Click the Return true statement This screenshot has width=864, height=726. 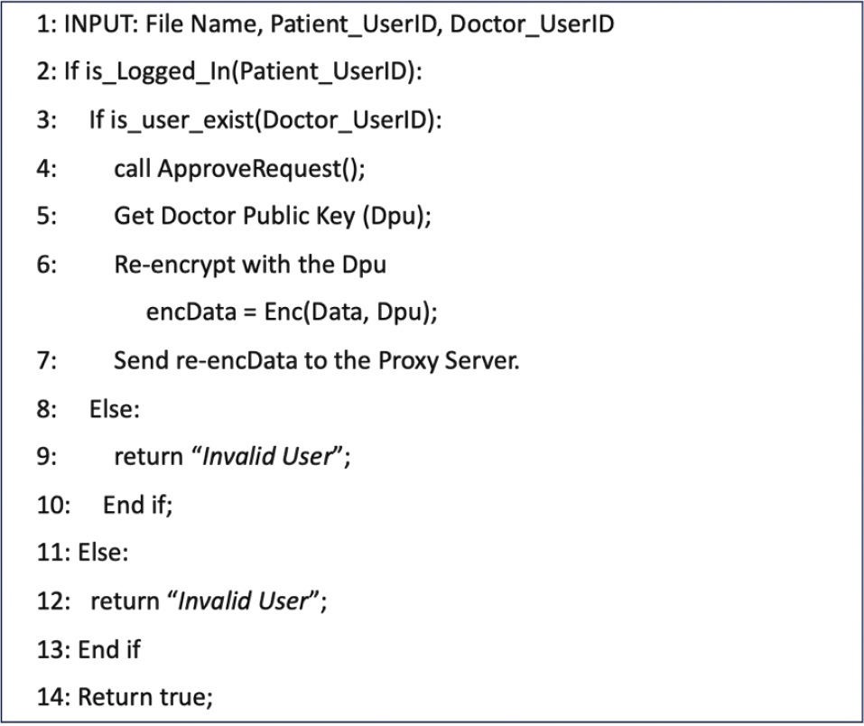[145, 697]
